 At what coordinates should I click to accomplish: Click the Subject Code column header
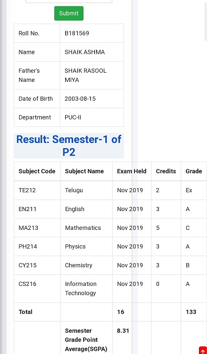(x=37, y=172)
